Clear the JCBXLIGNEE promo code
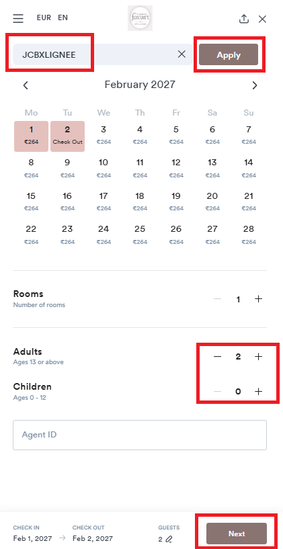The image size is (283, 549). pos(181,54)
